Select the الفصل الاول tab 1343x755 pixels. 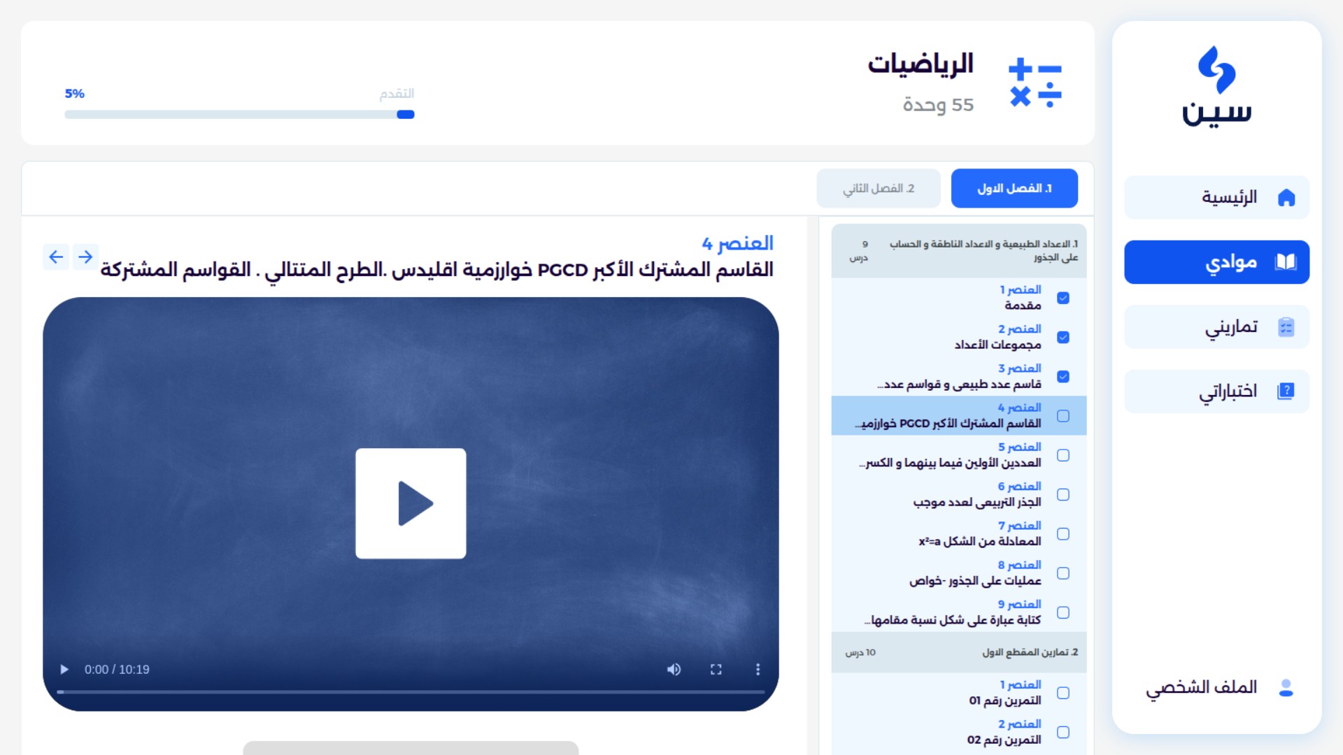coord(1014,188)
